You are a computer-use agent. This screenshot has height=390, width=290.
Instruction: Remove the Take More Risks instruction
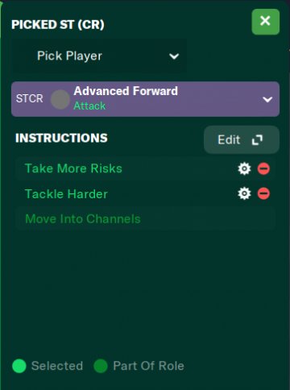[263, 168]
